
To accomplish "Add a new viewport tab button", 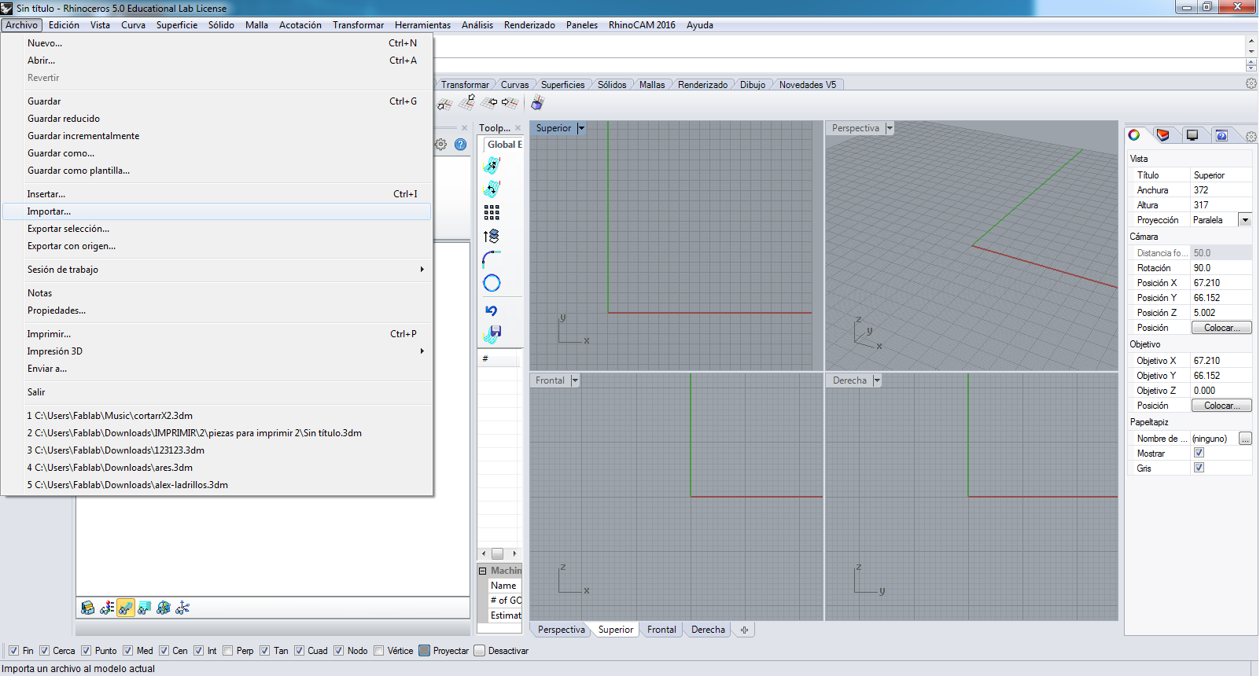I will coord(744,630).
